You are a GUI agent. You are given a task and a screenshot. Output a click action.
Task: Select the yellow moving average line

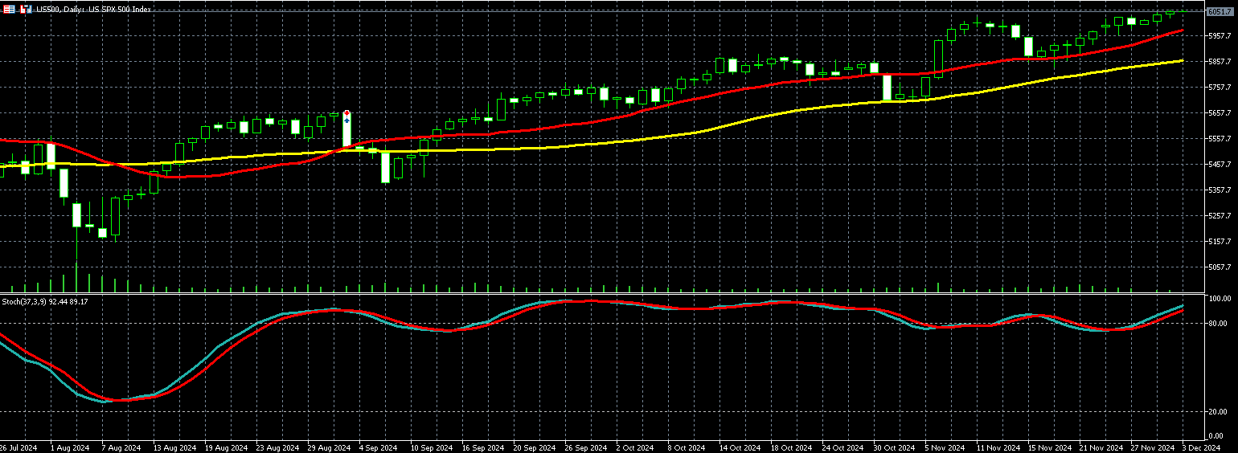click(x=563, y=147)
